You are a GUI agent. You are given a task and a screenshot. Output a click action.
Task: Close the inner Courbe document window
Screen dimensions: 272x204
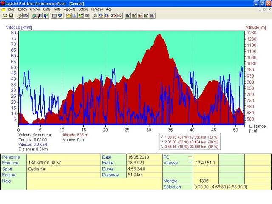click(x=269, y=9)
